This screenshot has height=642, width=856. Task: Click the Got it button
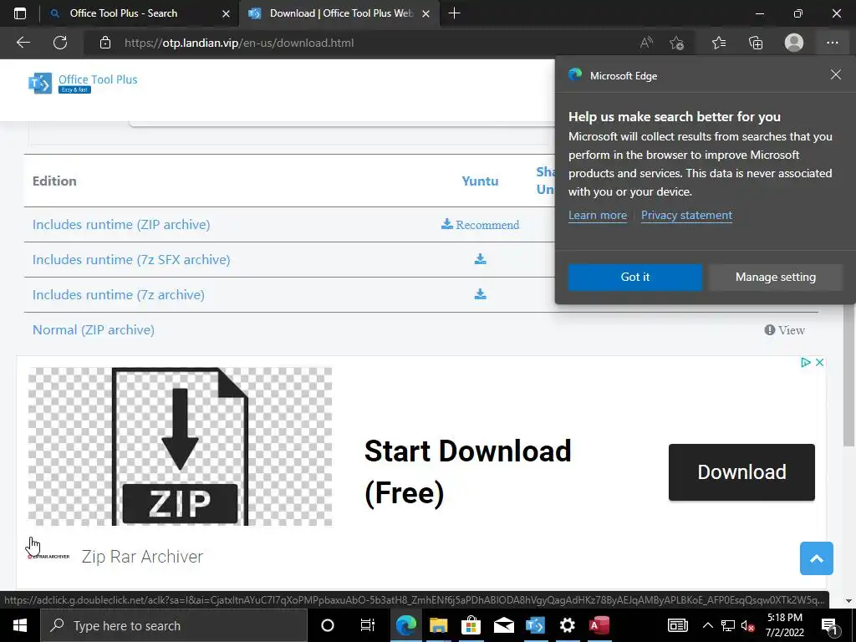(x=635, y=277)
